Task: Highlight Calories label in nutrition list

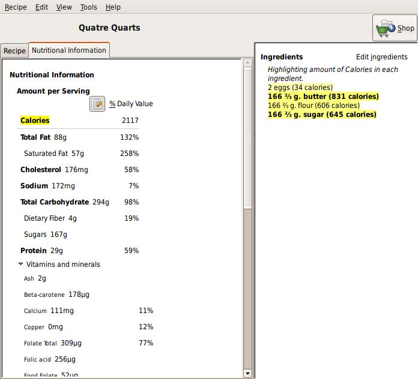Action: 35,121
